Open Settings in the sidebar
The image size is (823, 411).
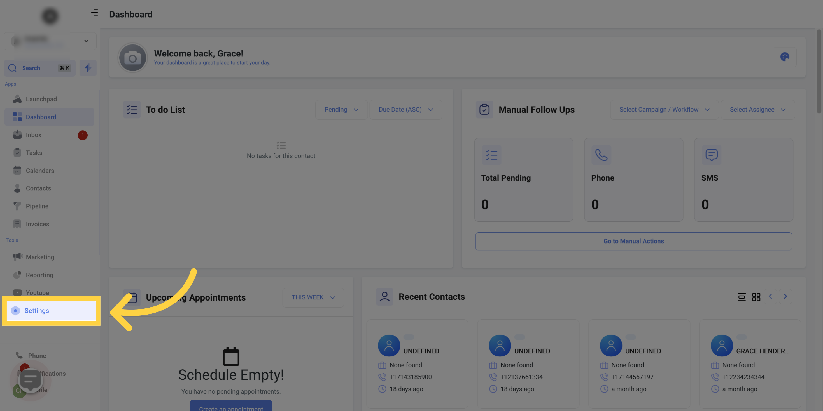point(51,310)
